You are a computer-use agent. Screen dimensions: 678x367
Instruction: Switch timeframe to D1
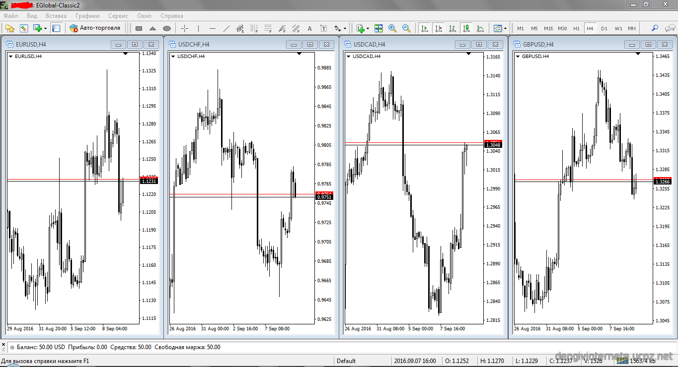[x=604, y=28]
